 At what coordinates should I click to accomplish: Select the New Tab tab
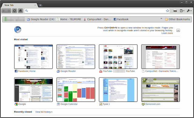[x=19, y=5]
